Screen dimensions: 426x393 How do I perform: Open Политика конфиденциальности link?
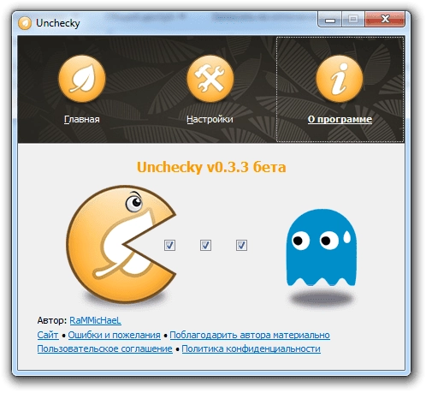(x=251, y=348)
